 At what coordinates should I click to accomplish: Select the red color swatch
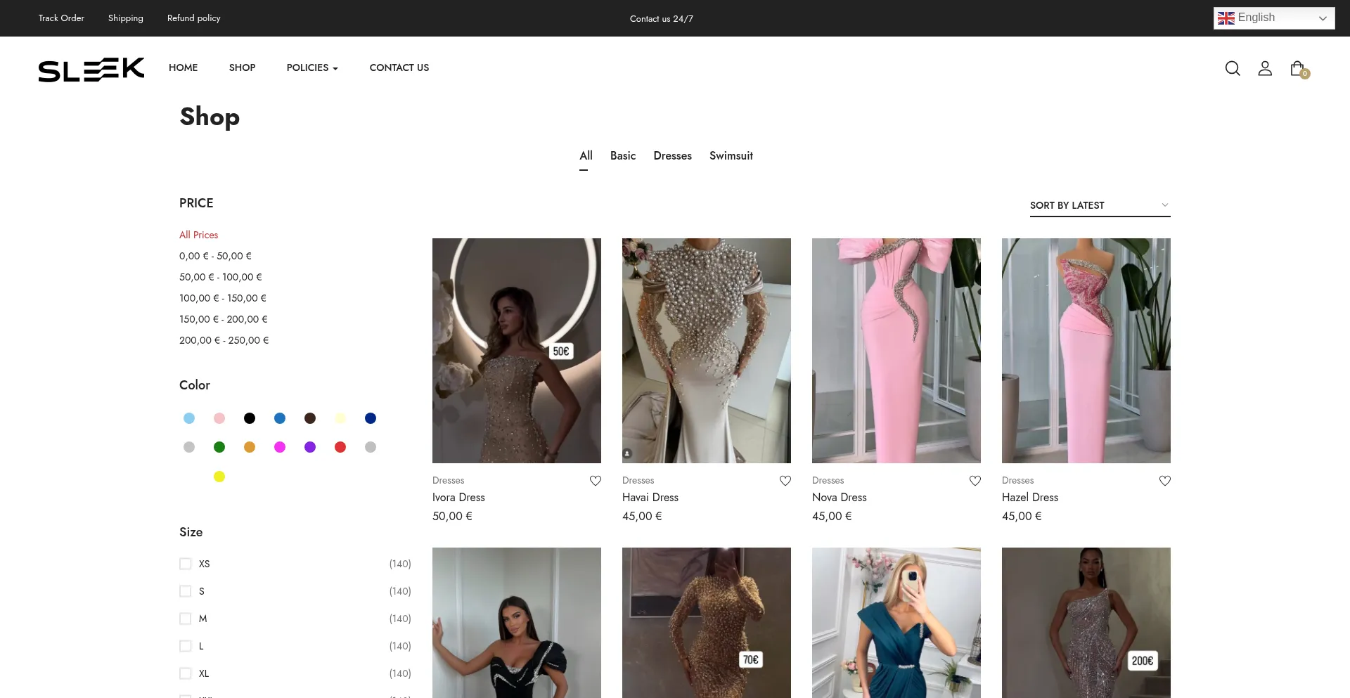point(340,447)
